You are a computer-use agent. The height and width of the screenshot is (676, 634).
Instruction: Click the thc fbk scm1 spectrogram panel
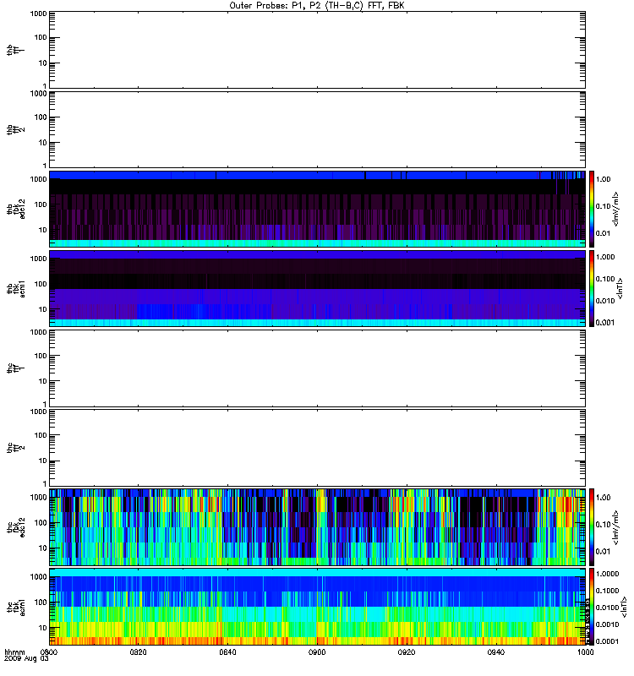[x=317, y=607]
